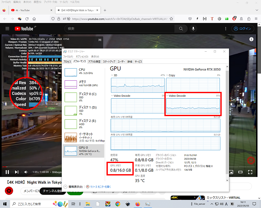The image size is (261, 208).
Task: Open Chrome from the taskbar
Action: click(118, 204)
